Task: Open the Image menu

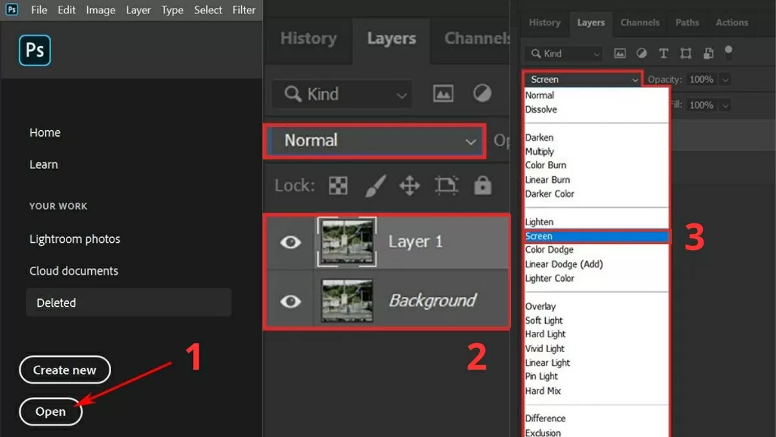Action: point(100,10)
